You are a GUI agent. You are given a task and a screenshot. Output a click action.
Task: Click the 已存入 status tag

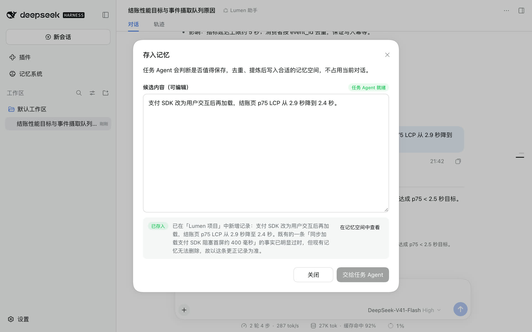[158, 226]
